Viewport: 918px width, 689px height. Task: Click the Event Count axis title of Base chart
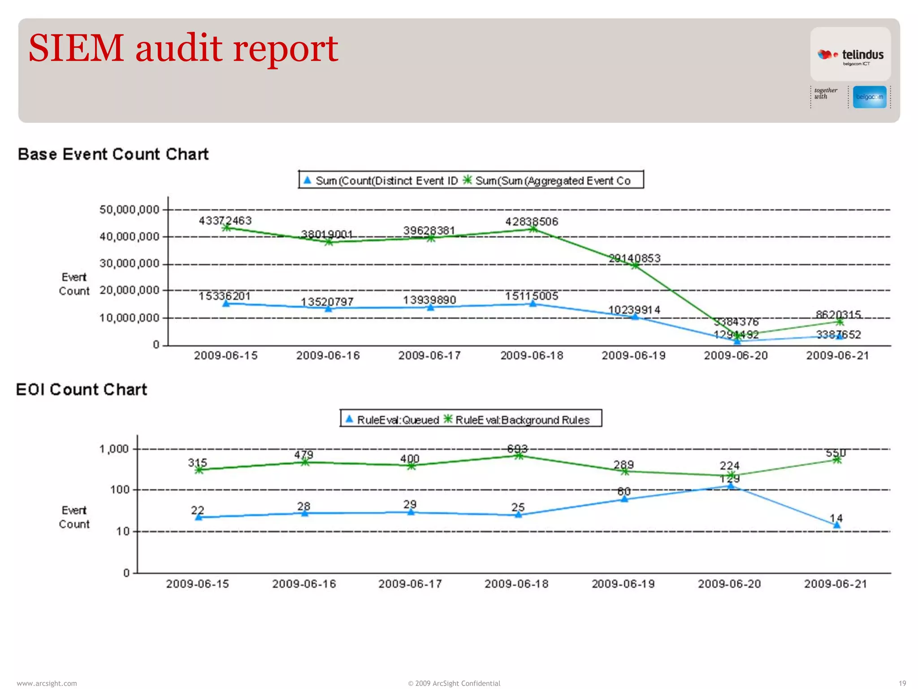pyautogui.click(x=74, y=284)
